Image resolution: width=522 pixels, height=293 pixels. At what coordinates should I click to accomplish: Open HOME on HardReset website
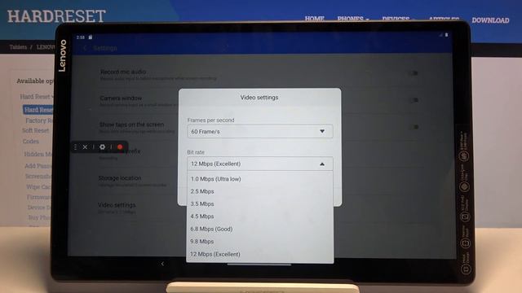point(314,19)
